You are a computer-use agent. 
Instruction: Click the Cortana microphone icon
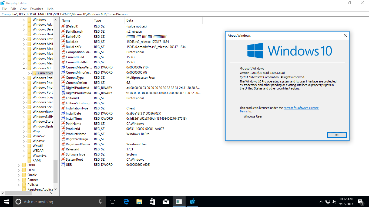click(100, 202)
